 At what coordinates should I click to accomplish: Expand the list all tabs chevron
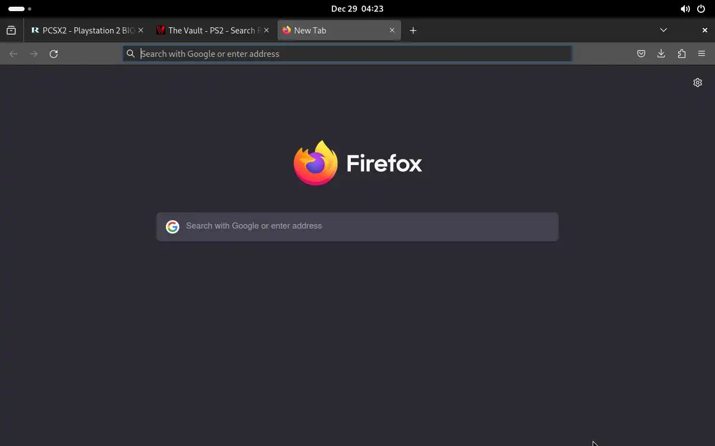point(664,30)
